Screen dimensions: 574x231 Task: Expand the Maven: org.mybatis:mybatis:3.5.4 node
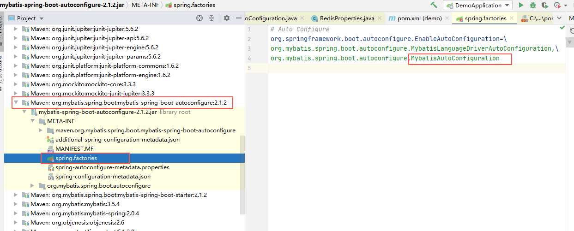pos(17,204)
